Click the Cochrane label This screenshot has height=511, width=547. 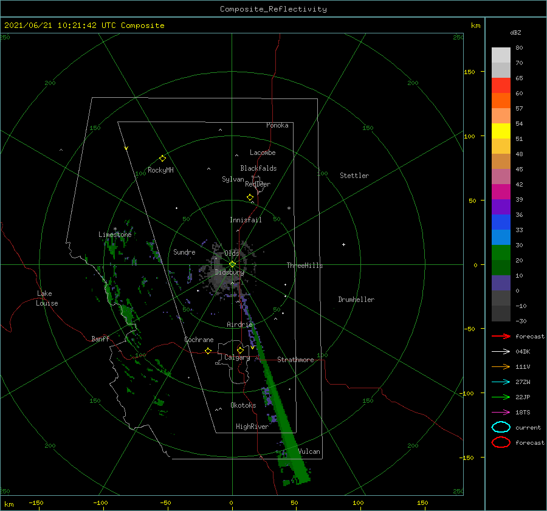tap(199, 340)
